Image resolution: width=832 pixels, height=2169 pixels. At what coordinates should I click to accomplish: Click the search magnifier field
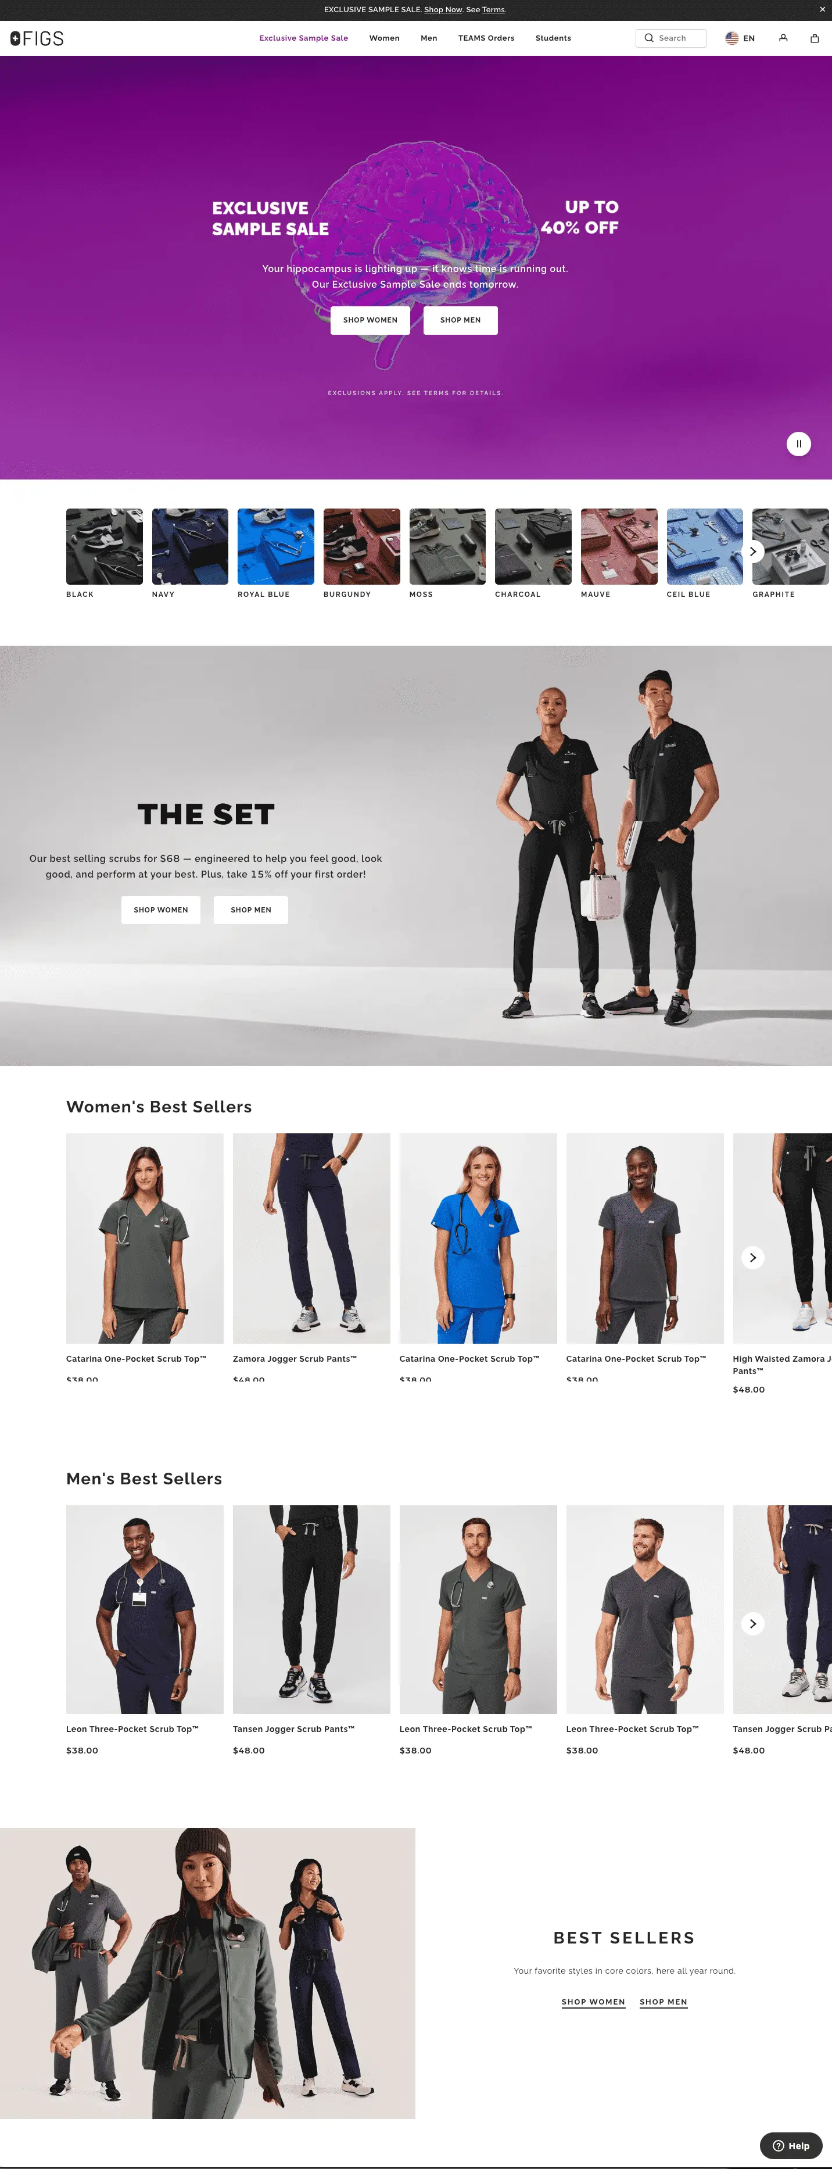pos(670,38)
